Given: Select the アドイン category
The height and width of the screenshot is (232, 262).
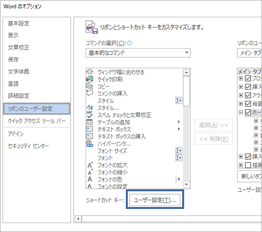Looking at the screenshot, I should (x=16, y=134).
